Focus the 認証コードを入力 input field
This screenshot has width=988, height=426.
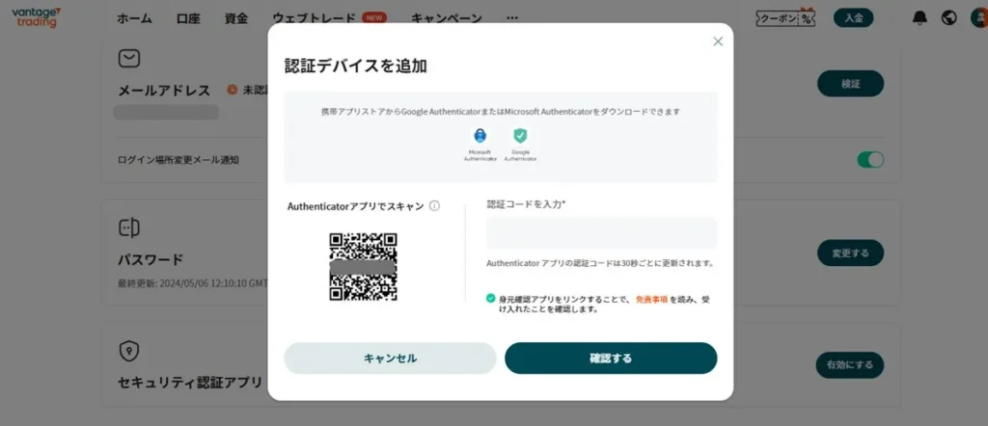coord(601,233)
